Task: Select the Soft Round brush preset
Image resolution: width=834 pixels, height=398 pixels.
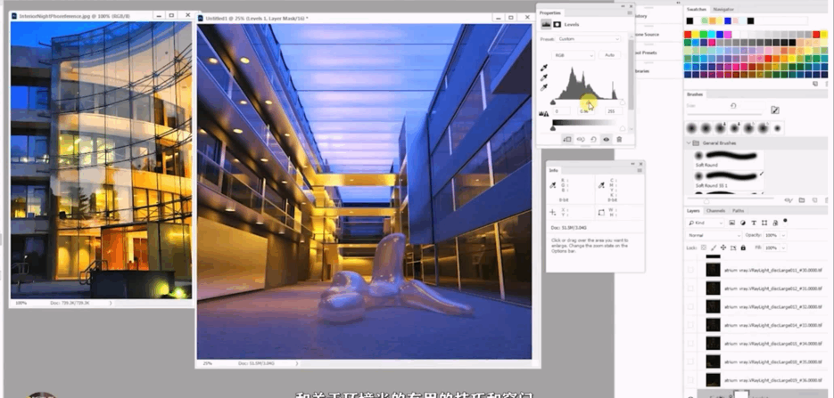Action: (x=729, y=158)
